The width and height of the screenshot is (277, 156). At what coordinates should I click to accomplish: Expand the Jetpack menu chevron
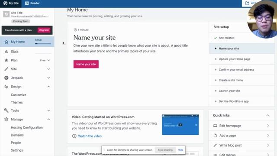coord(48,78)
